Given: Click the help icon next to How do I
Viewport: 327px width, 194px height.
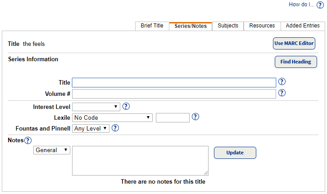Looking at the screenshot, I should pos(320,5).
